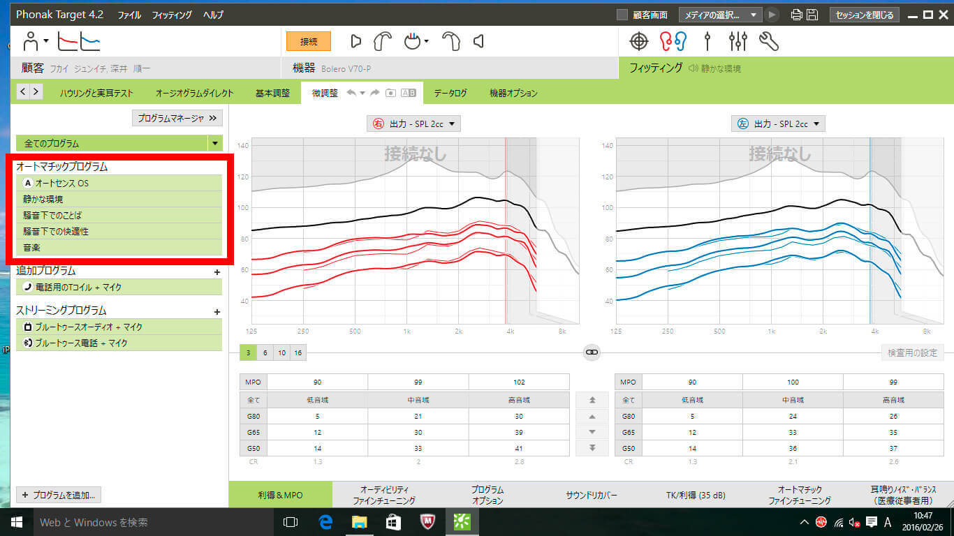Select the ブルートゥースオーディオ + マイク program
The image size is (954, 536).
tap(119, 327)
